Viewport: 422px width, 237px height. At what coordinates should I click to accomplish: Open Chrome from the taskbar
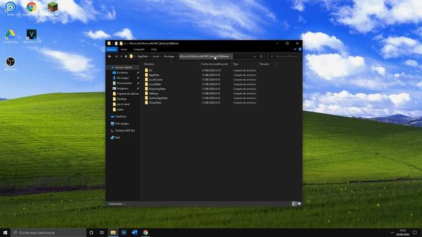pos(145,232)
